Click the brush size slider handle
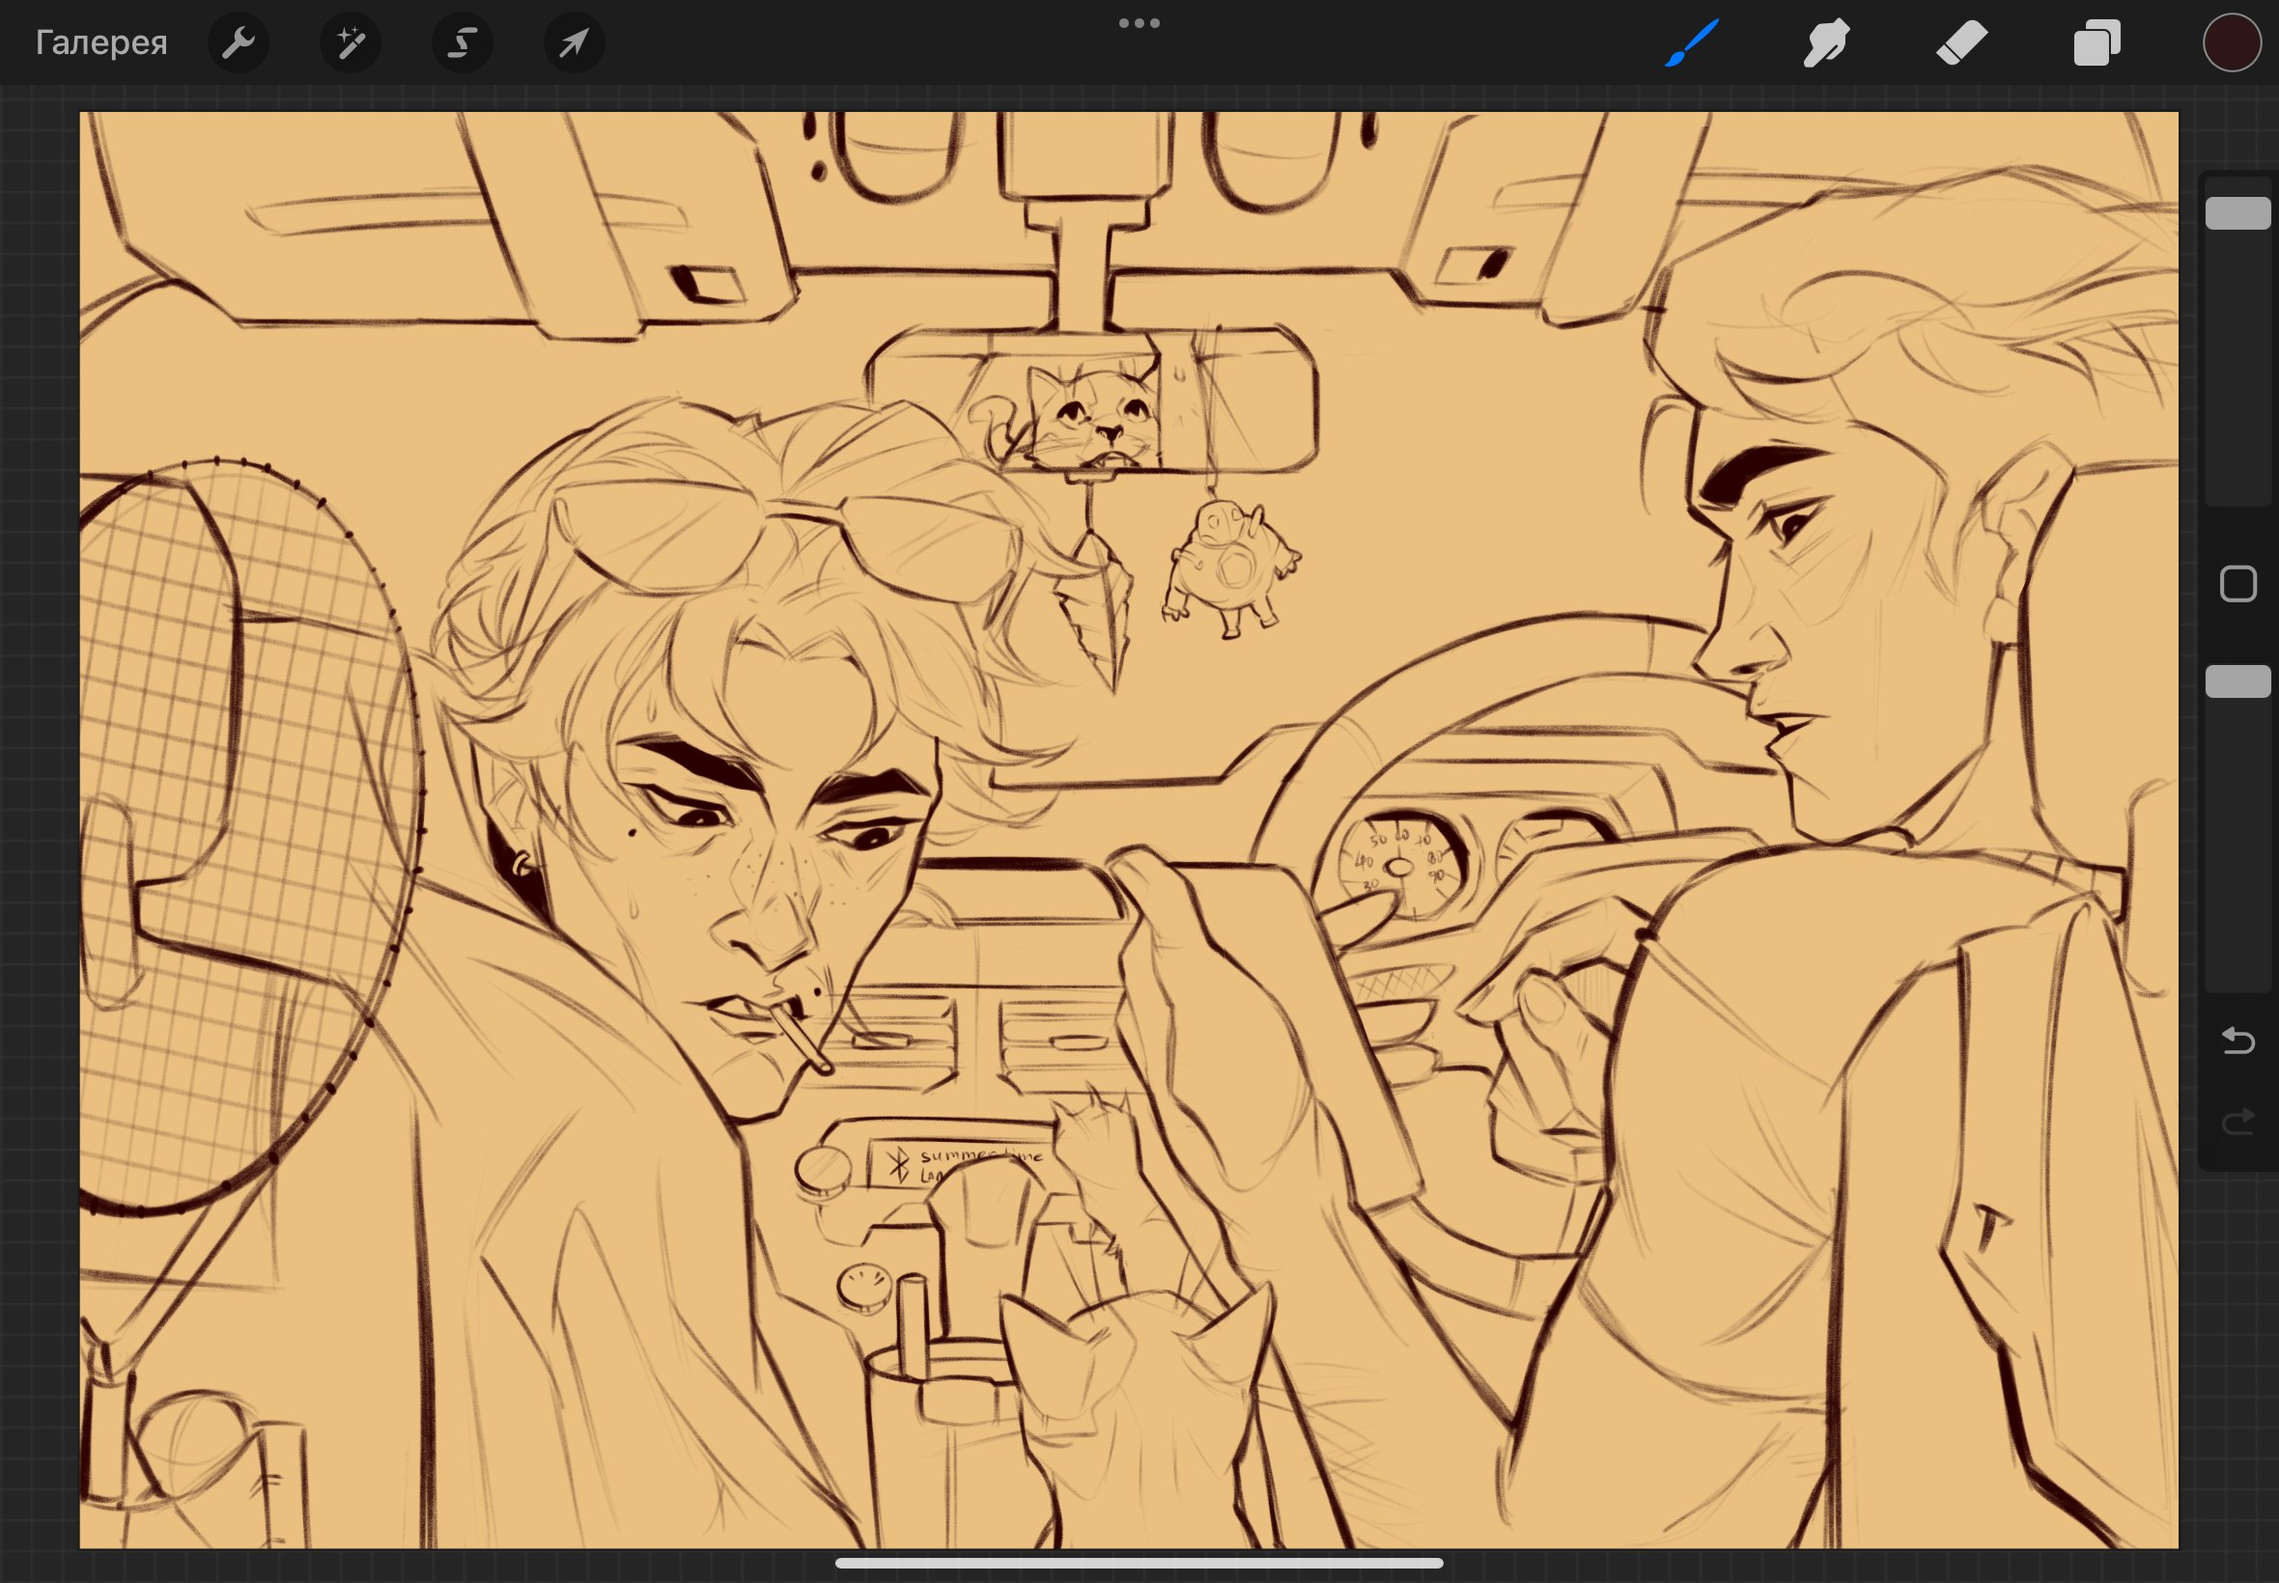The width and height of the screenshot is (2279, 1583). pyautogui.click(x=2237, y=213)
